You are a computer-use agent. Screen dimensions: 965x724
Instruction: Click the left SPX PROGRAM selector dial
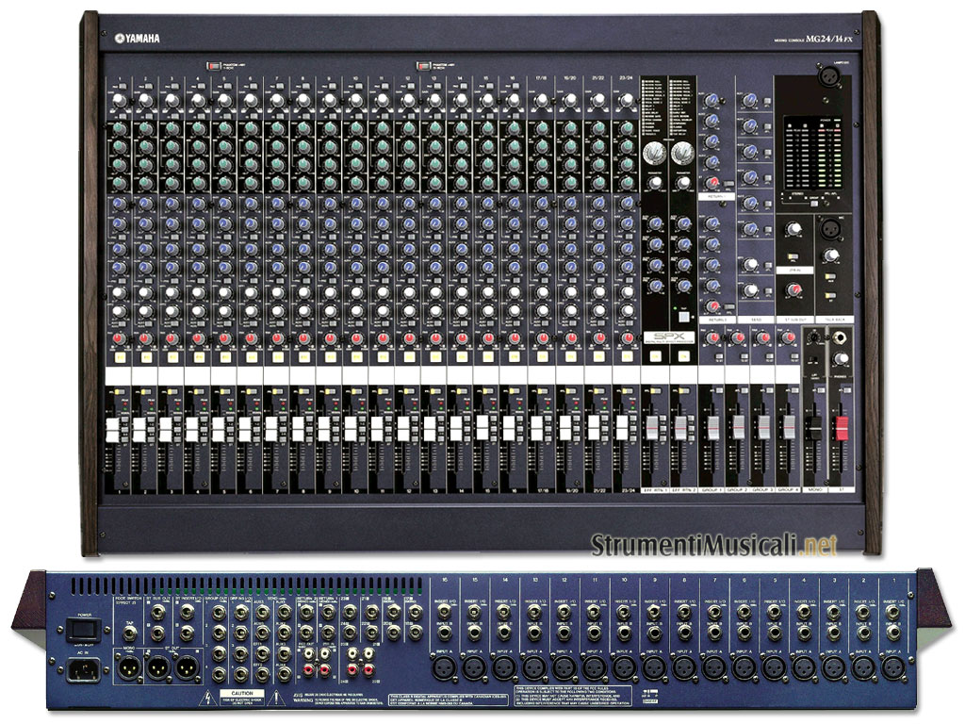pyautogui.click(x=652, y=153)
